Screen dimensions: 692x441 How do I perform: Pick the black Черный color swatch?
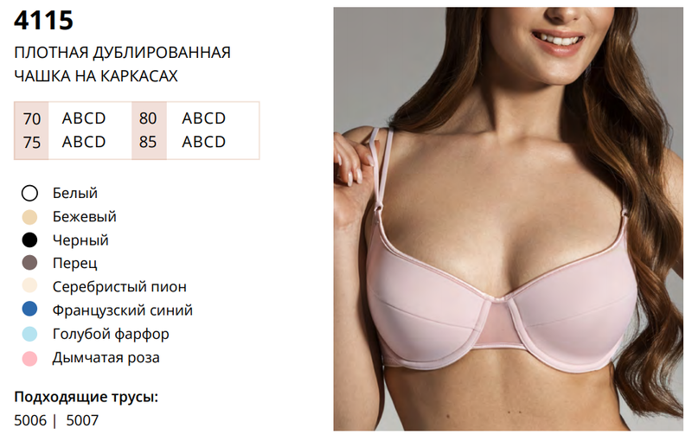(29, 240)
